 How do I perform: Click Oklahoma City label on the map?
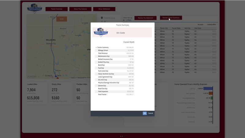[51, 44]
